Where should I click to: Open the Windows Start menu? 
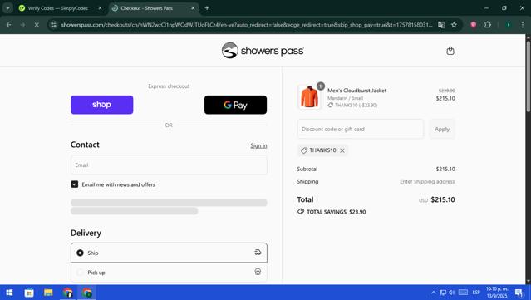(x=9, y=293)
